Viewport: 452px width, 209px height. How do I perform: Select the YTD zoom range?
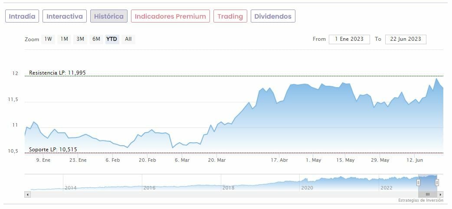point(112,39)
